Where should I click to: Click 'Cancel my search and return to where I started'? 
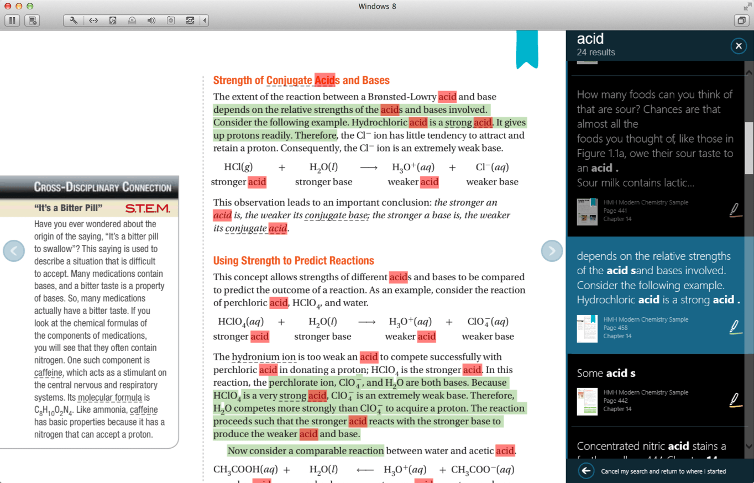click(x=663, y=471)
